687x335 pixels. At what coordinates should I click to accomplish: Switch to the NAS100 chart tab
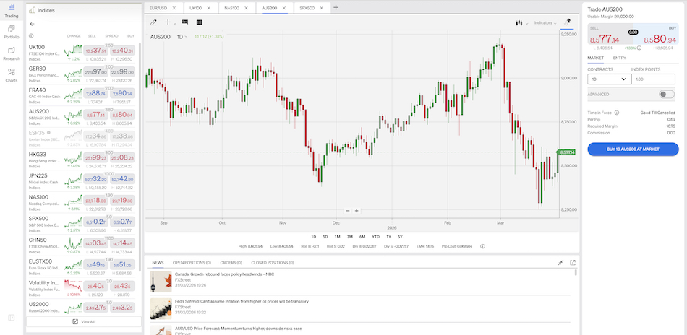pyautogui.click(x=236, y=7)
